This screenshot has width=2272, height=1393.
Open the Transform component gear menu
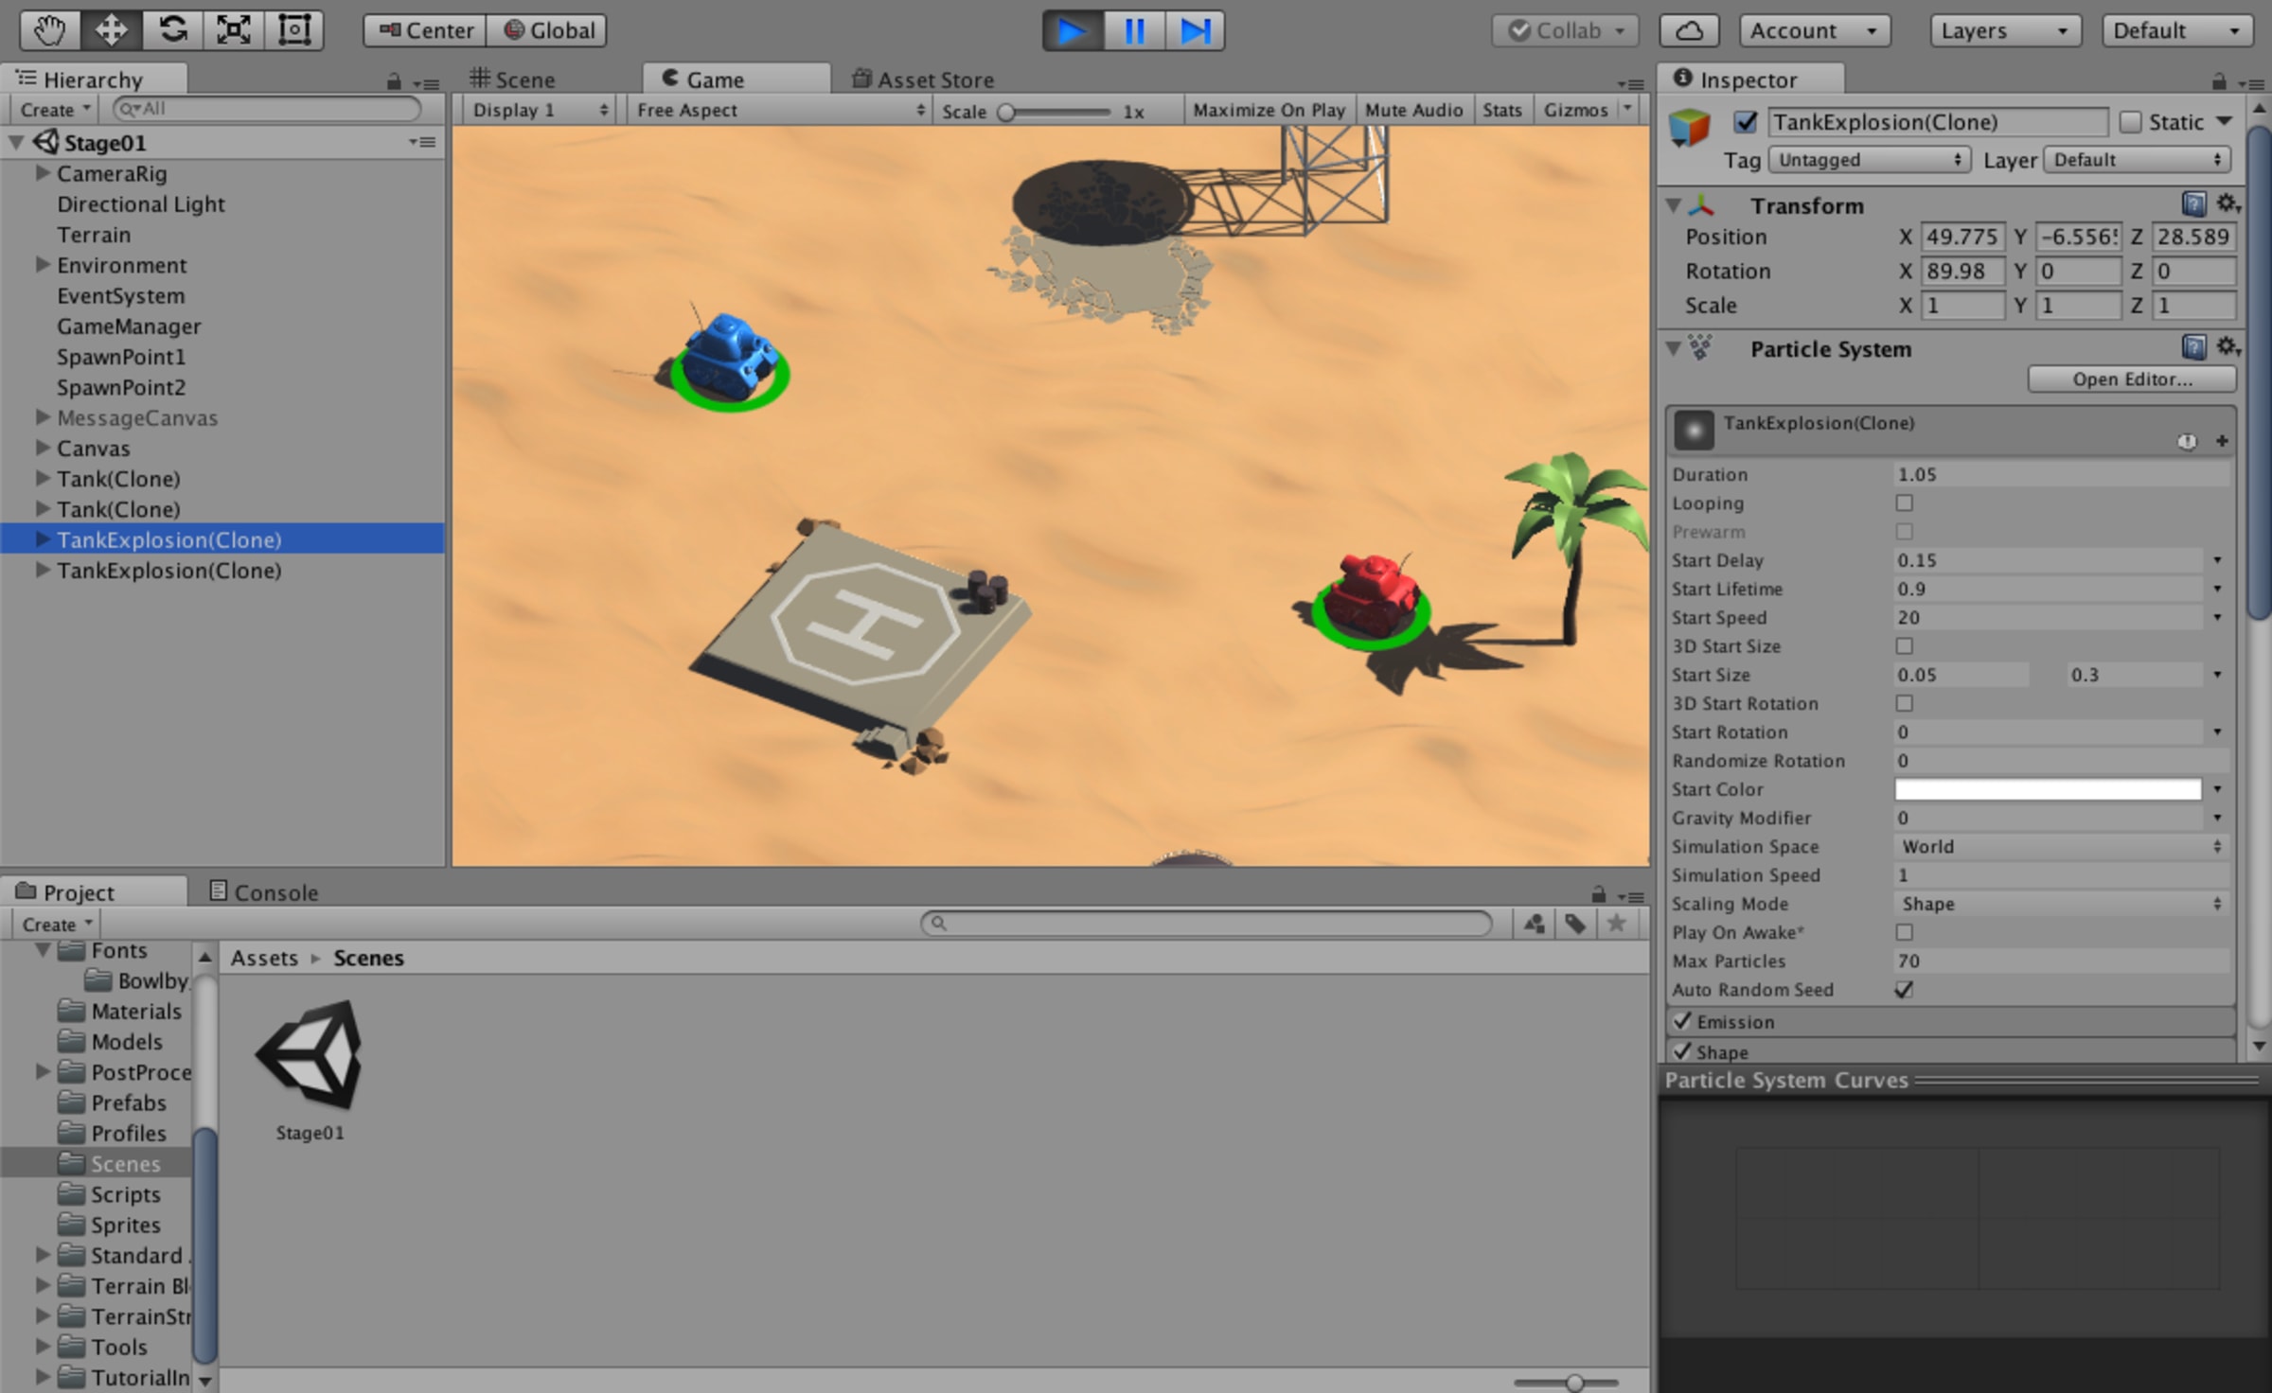(x=2227, y=204)
